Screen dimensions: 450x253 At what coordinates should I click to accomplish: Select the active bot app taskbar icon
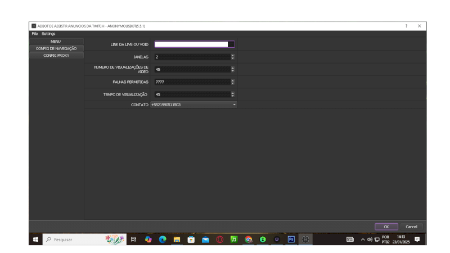305,240
